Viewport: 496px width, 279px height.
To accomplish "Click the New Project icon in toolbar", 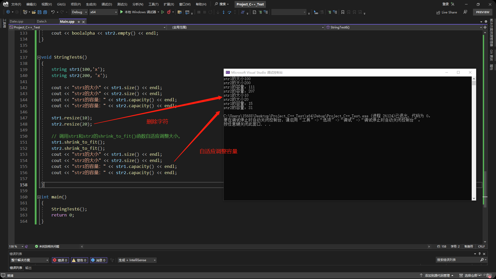I will pos(25,12).
